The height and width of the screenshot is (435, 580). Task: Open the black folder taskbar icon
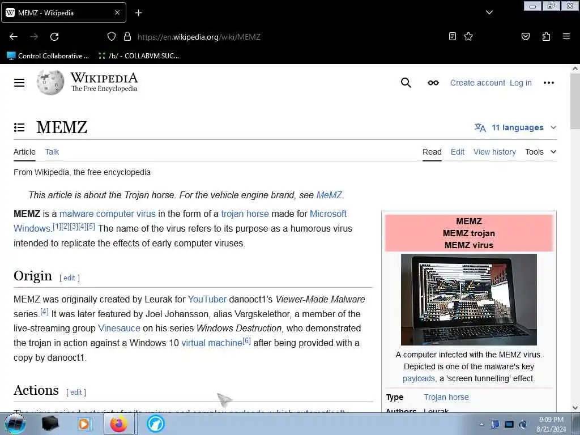coord(50,424)
